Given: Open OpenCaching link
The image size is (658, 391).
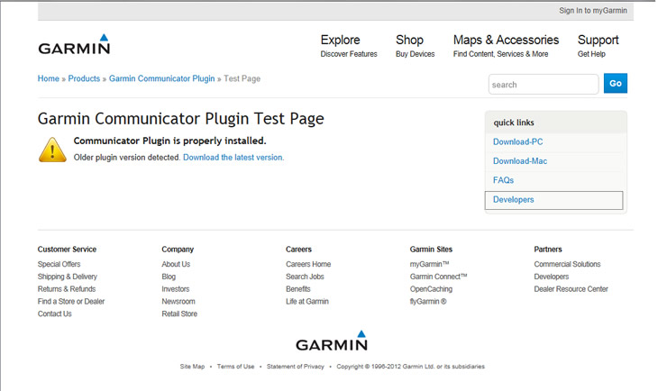Looking at the screenshot, I should [431, 289].
